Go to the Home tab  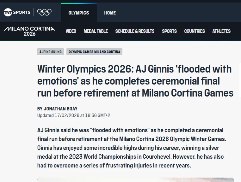110,13
